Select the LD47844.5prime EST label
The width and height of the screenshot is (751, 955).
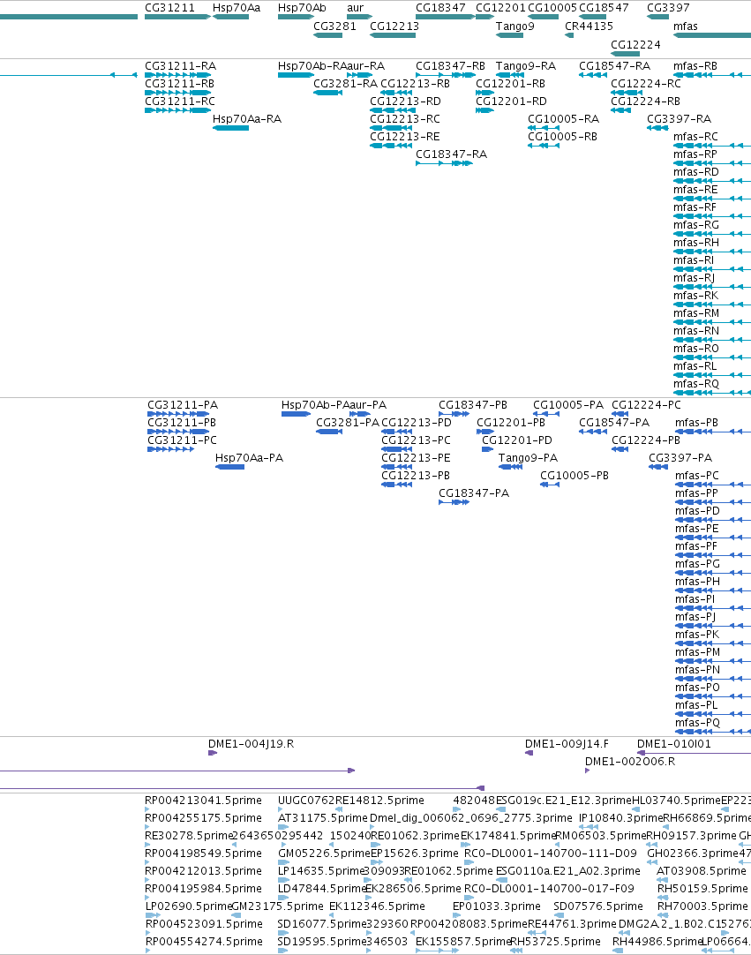click(323, 889)
